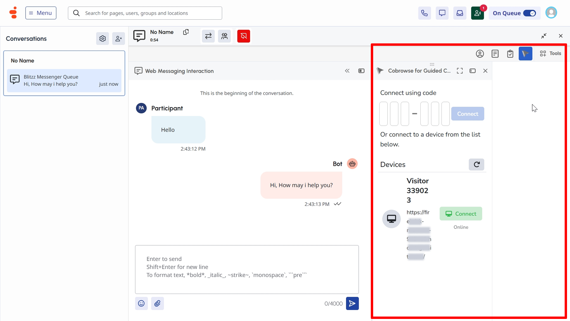Toggle Cobrowse panel dock layout icon

pyautogui.click(x=472, y=71)
